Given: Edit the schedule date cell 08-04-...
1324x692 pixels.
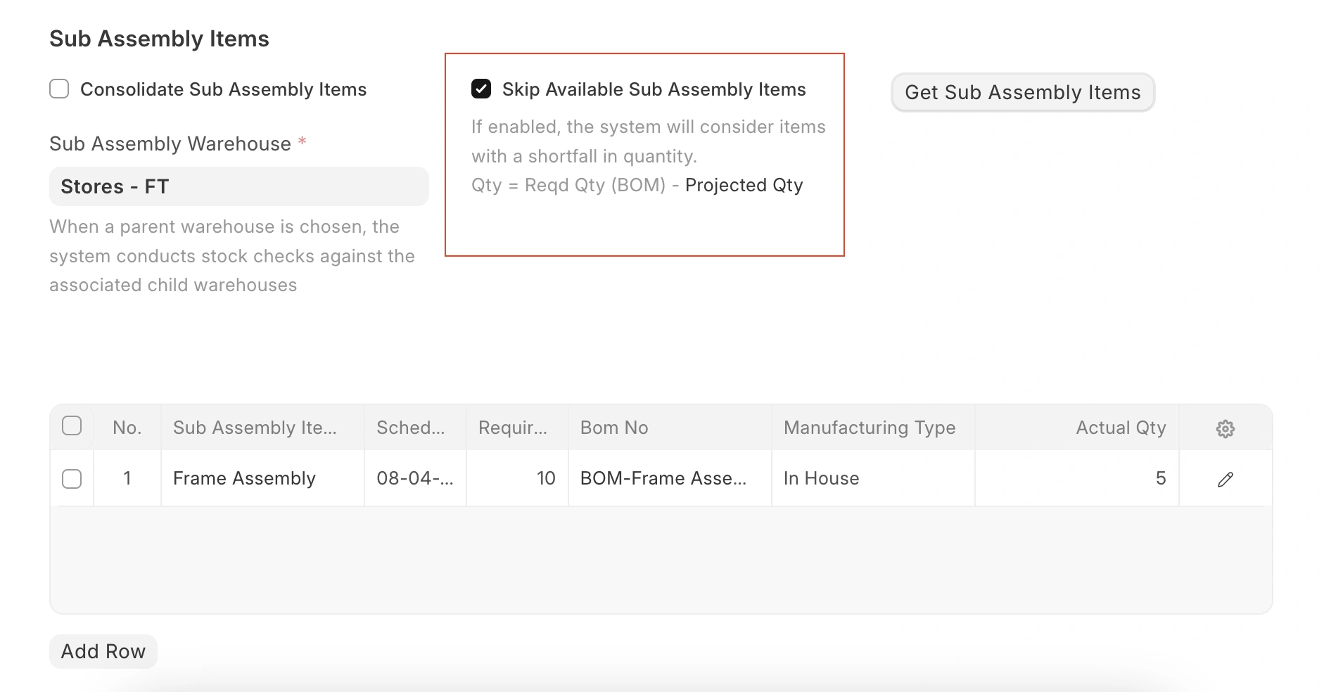Looking at the screenshot, I should tap(414, 478).
